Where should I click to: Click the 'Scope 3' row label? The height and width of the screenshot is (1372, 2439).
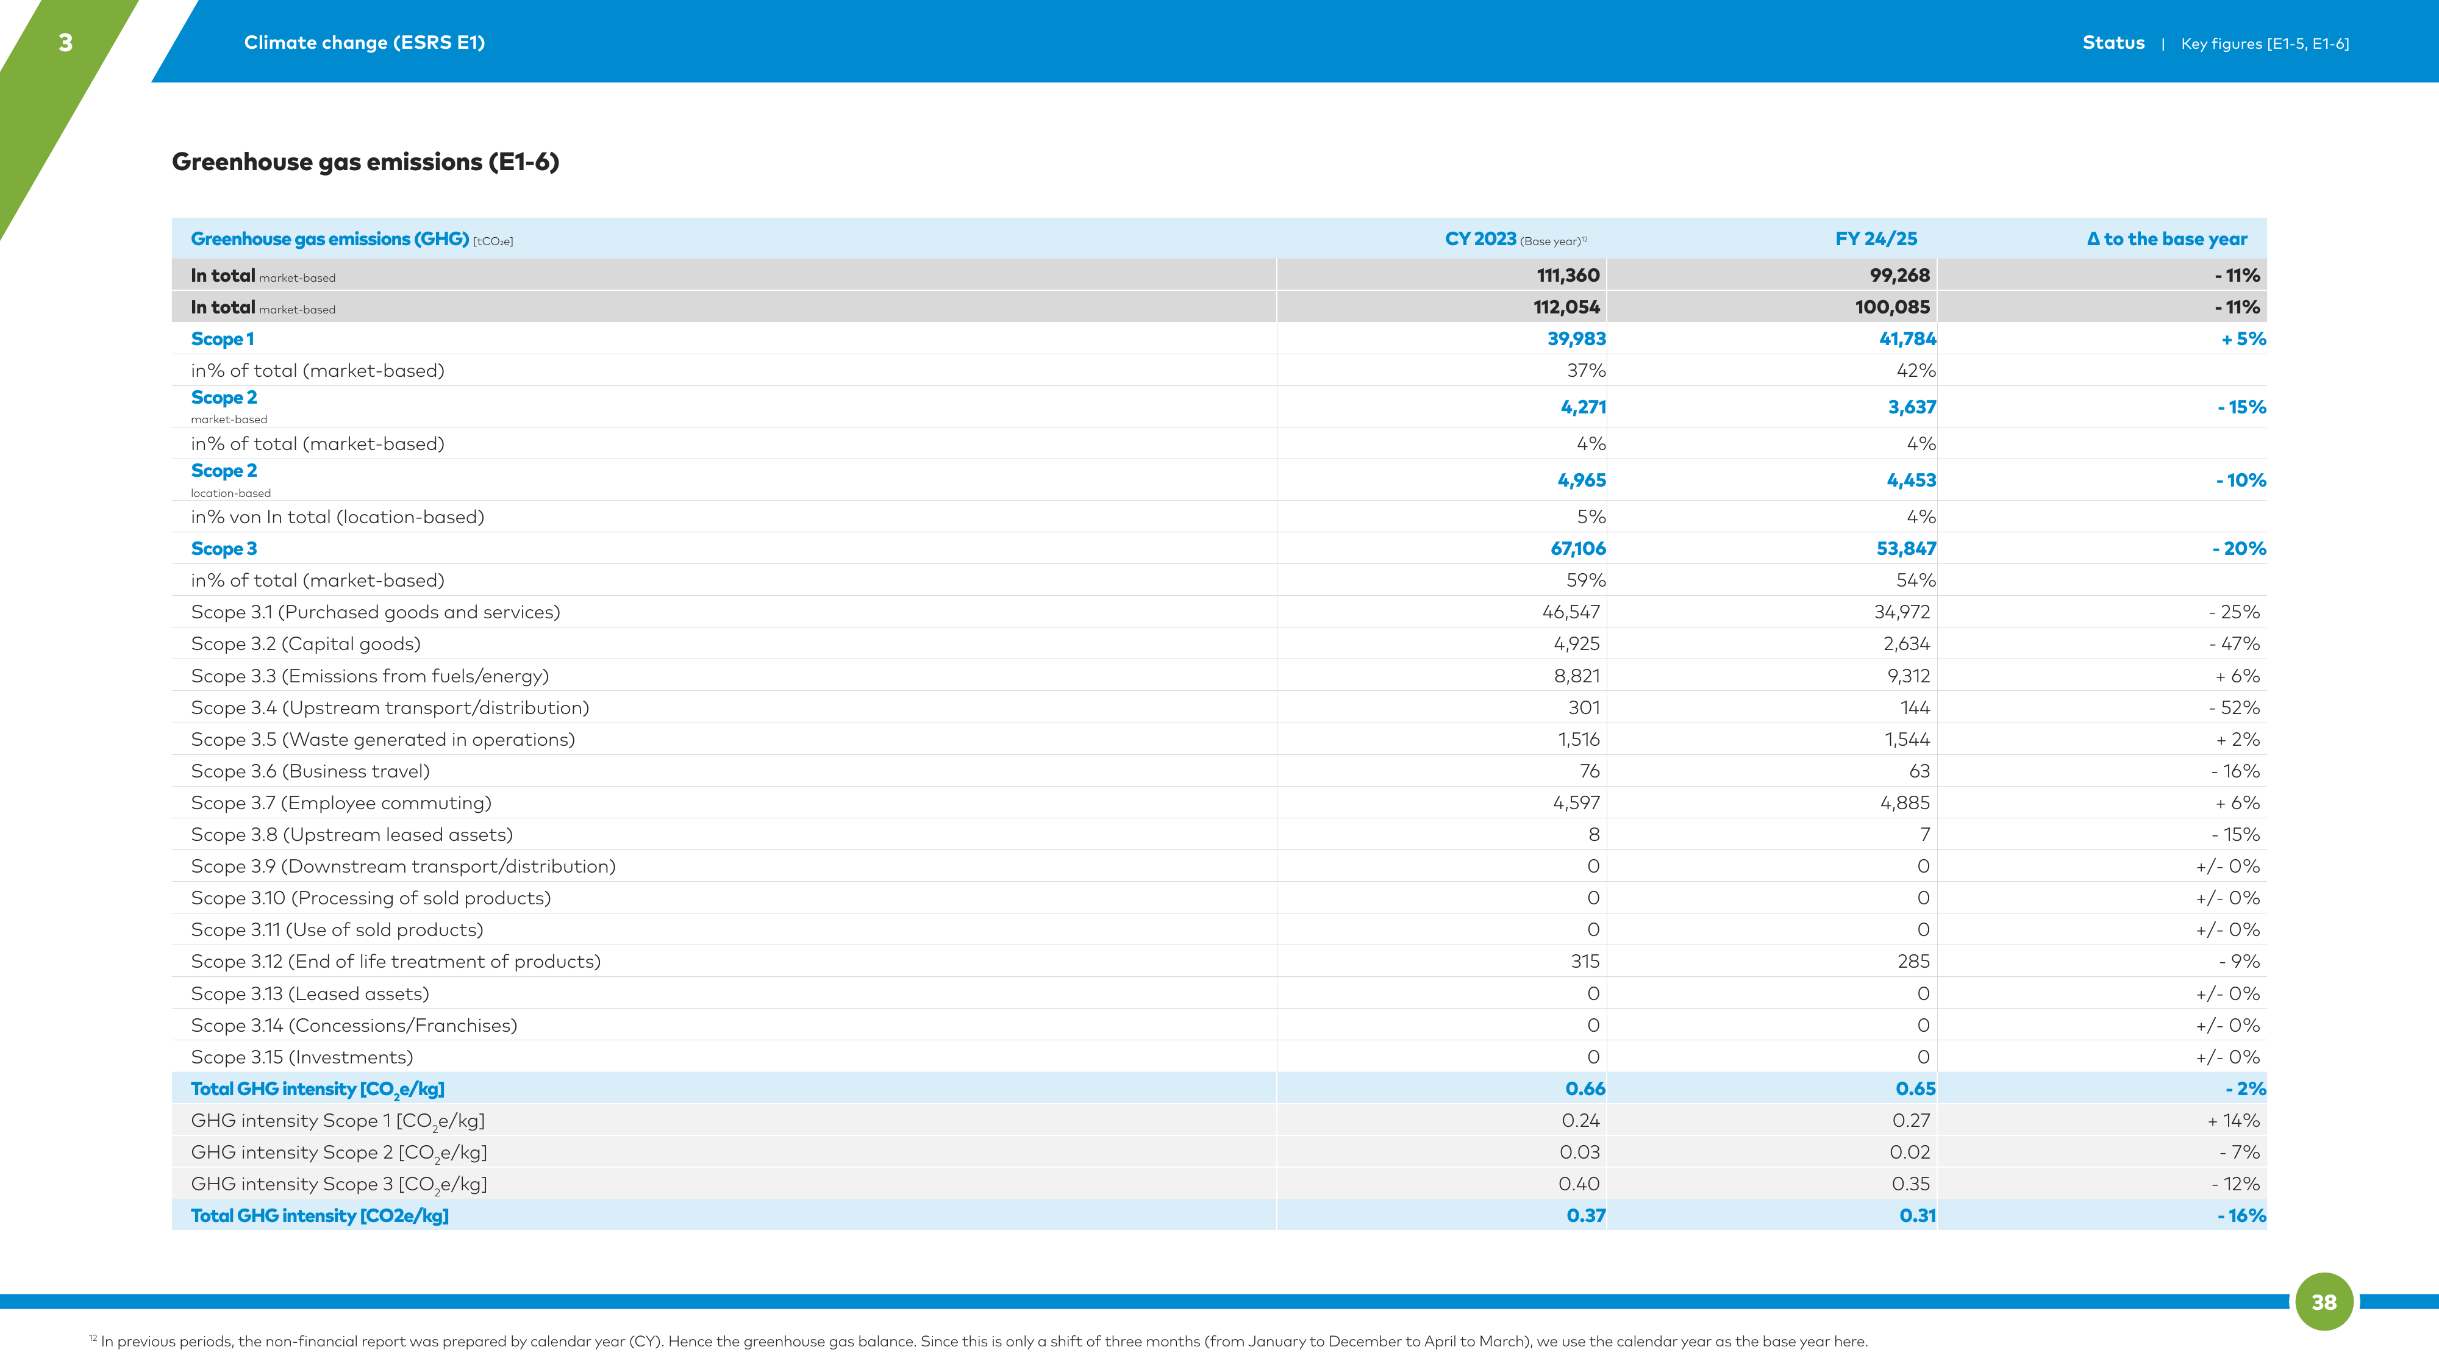click(x=223, y=548)
